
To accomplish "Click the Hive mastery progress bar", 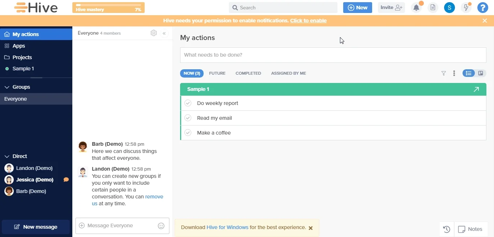I will (108, 8).
